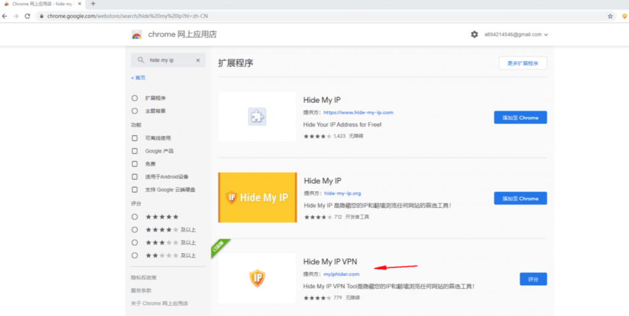Add hide-my-ip.org extension via 添加至 Chrome

point(520,199)
